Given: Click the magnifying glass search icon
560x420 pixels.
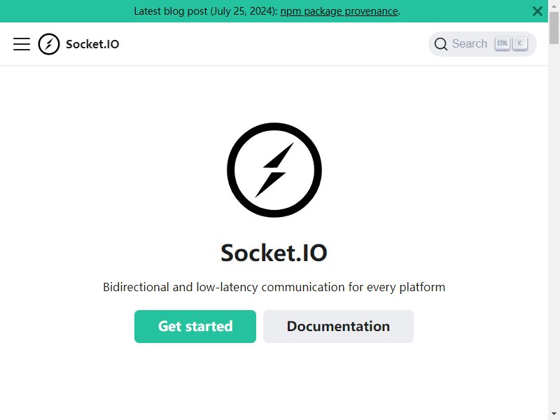Looking at the screenshot, I should click(x=441, y=44).
